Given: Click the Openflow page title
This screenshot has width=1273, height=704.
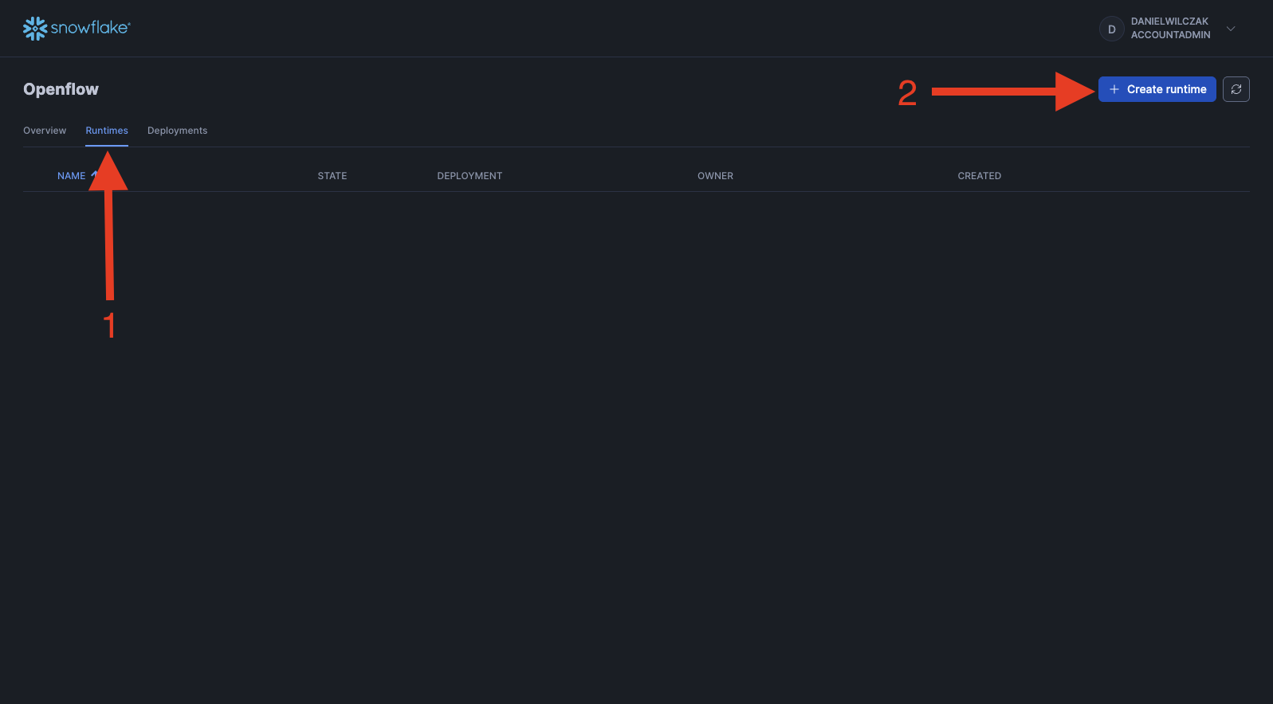Looking at the screenshot, I should coord(61,89).
